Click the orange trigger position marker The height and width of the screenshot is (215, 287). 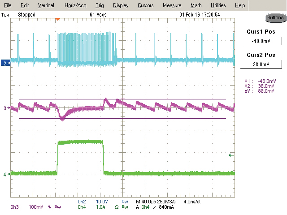tap(57, 19)
